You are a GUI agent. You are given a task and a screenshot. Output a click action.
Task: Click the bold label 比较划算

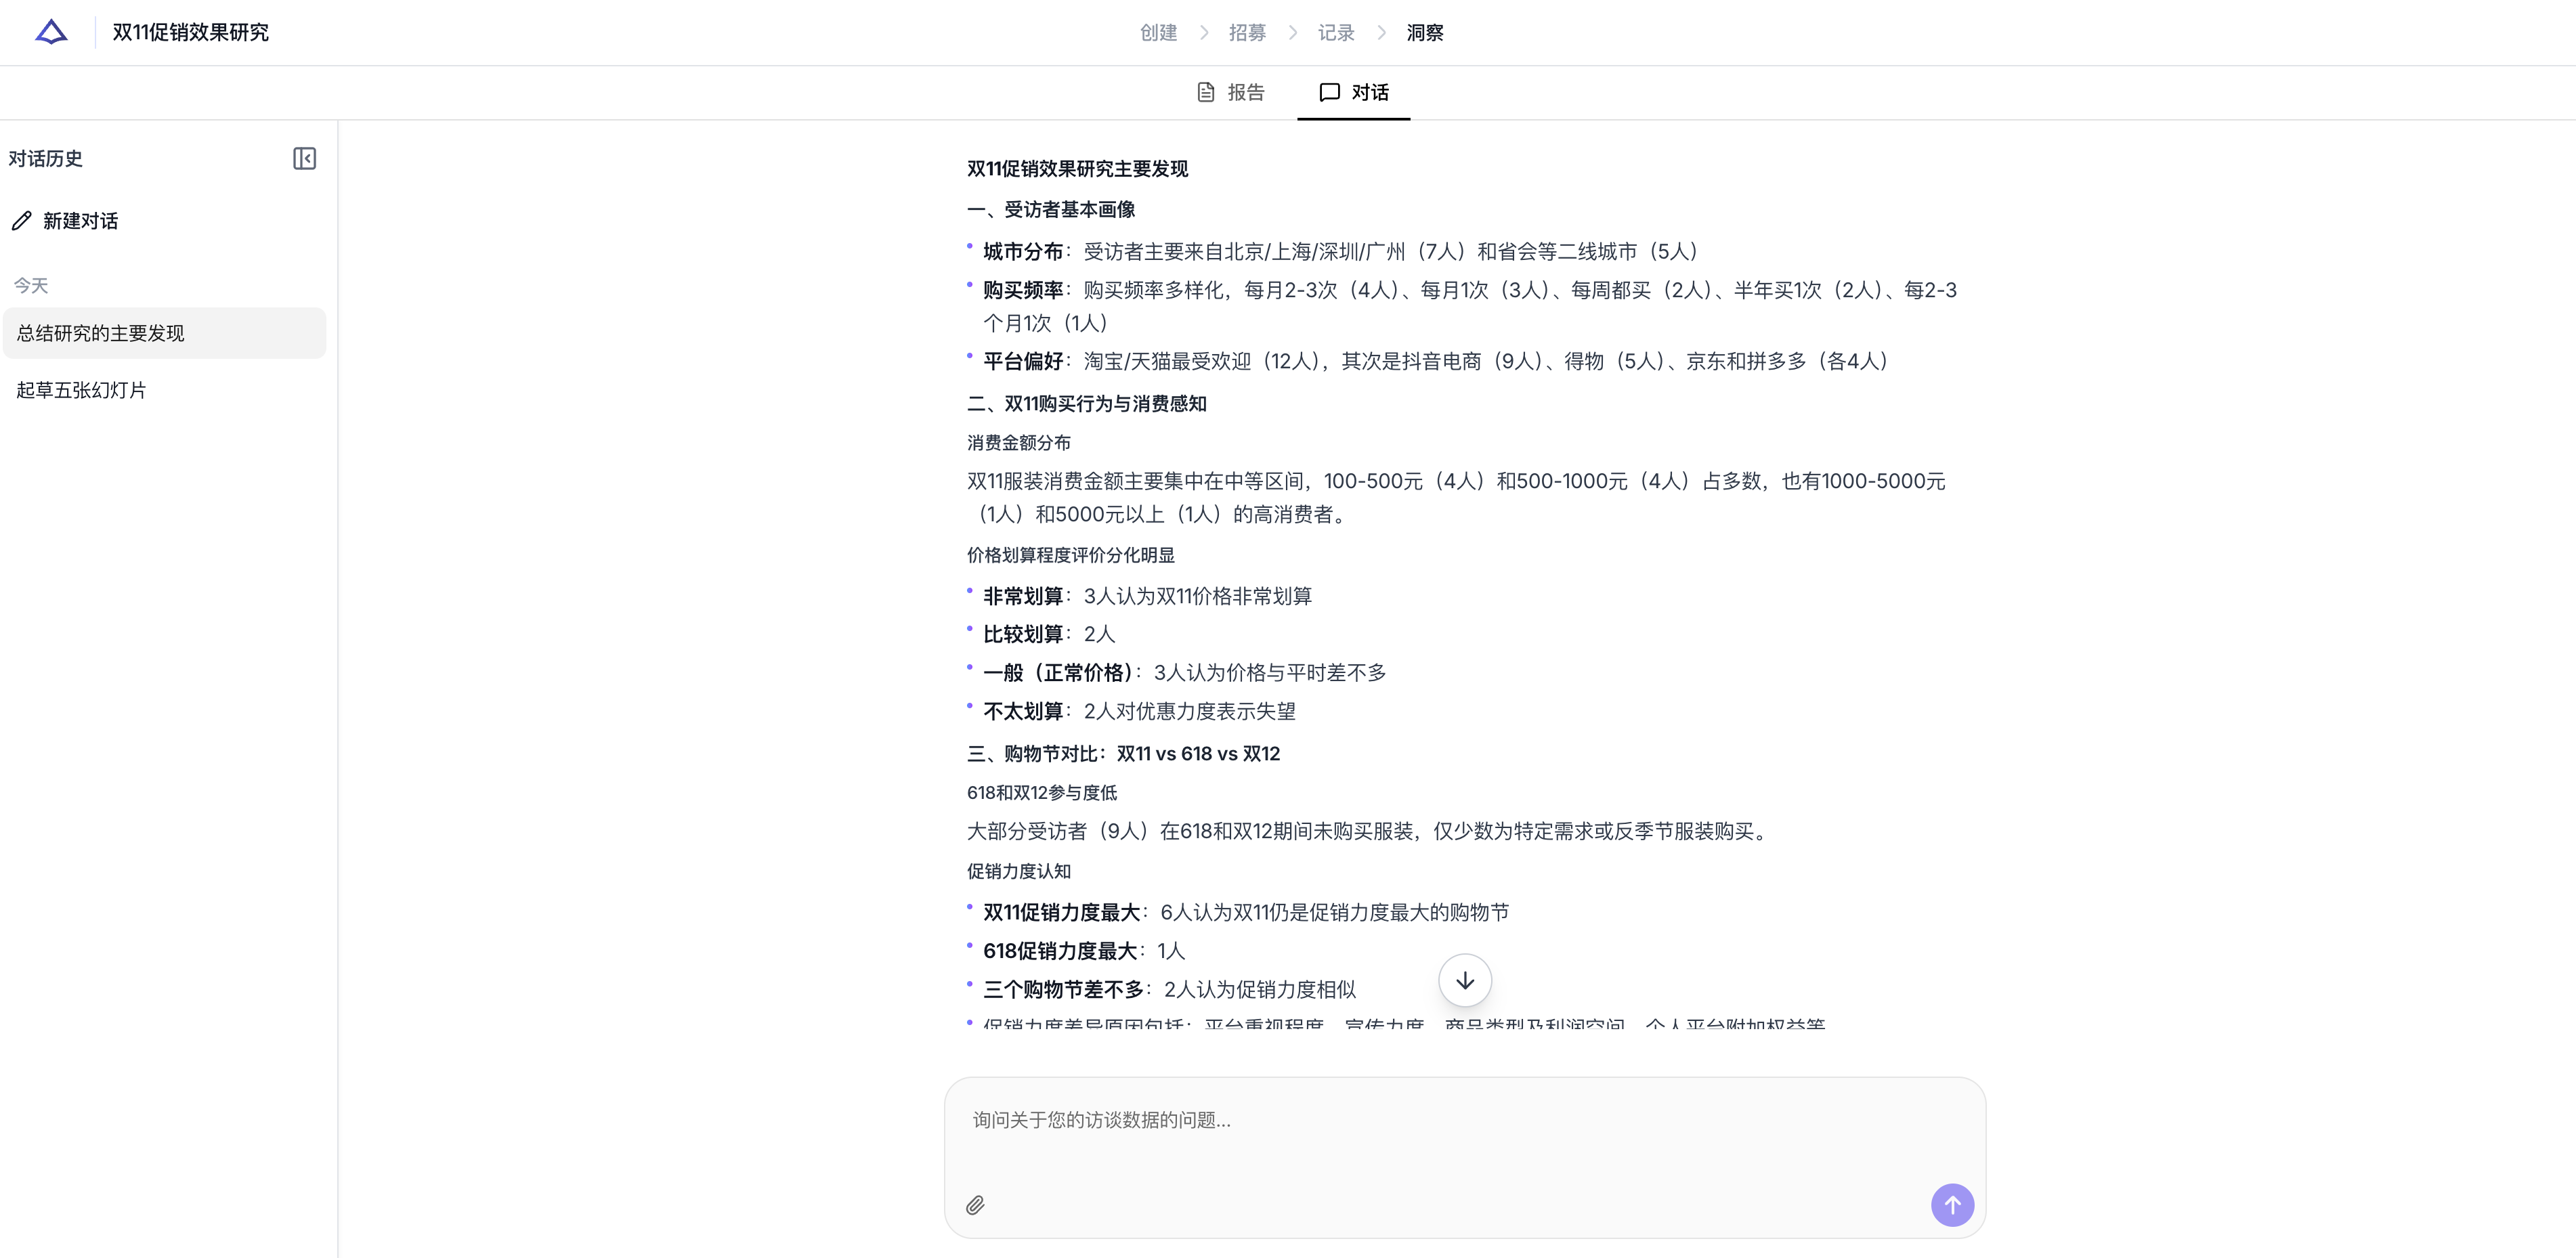click(1023, 634)
